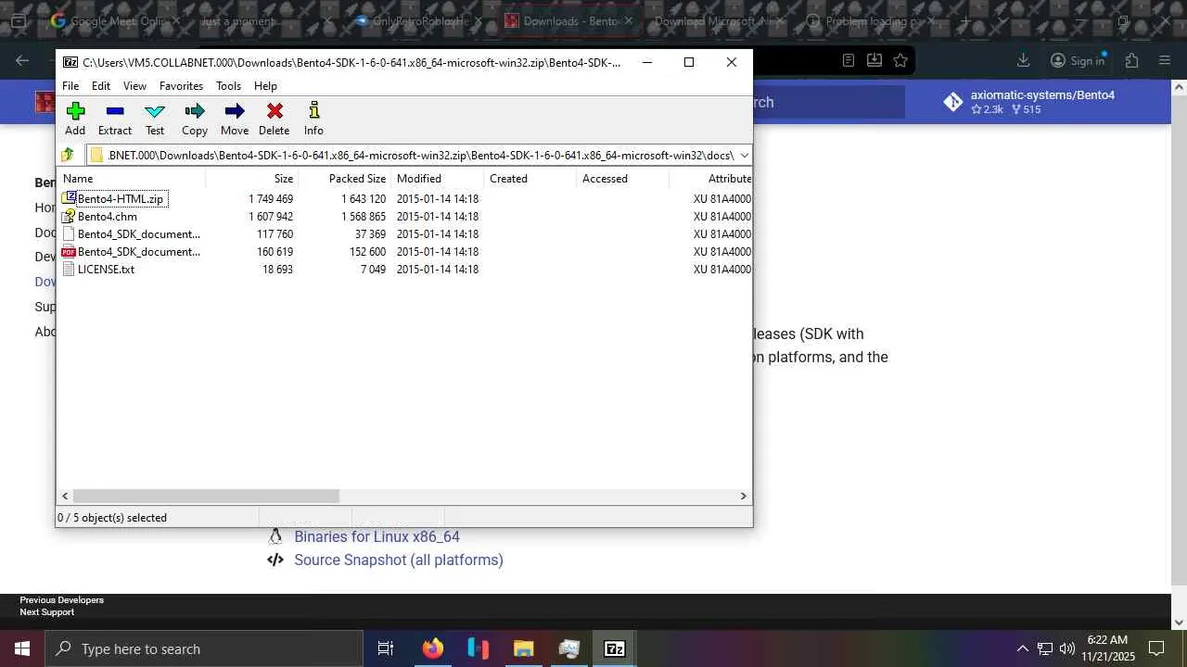Open the Firefox extensions icon
Viewport: 1187px width, 667px height.
pos(1131,60)
